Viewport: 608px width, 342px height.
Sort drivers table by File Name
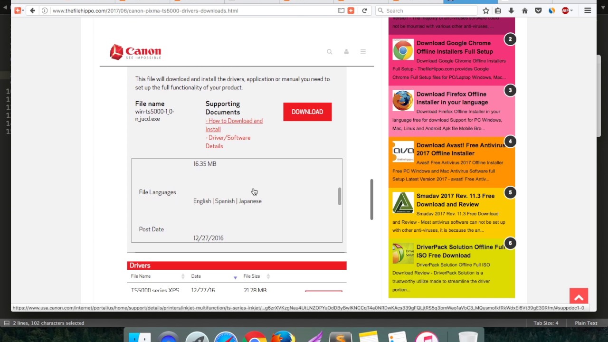point(157,276)
